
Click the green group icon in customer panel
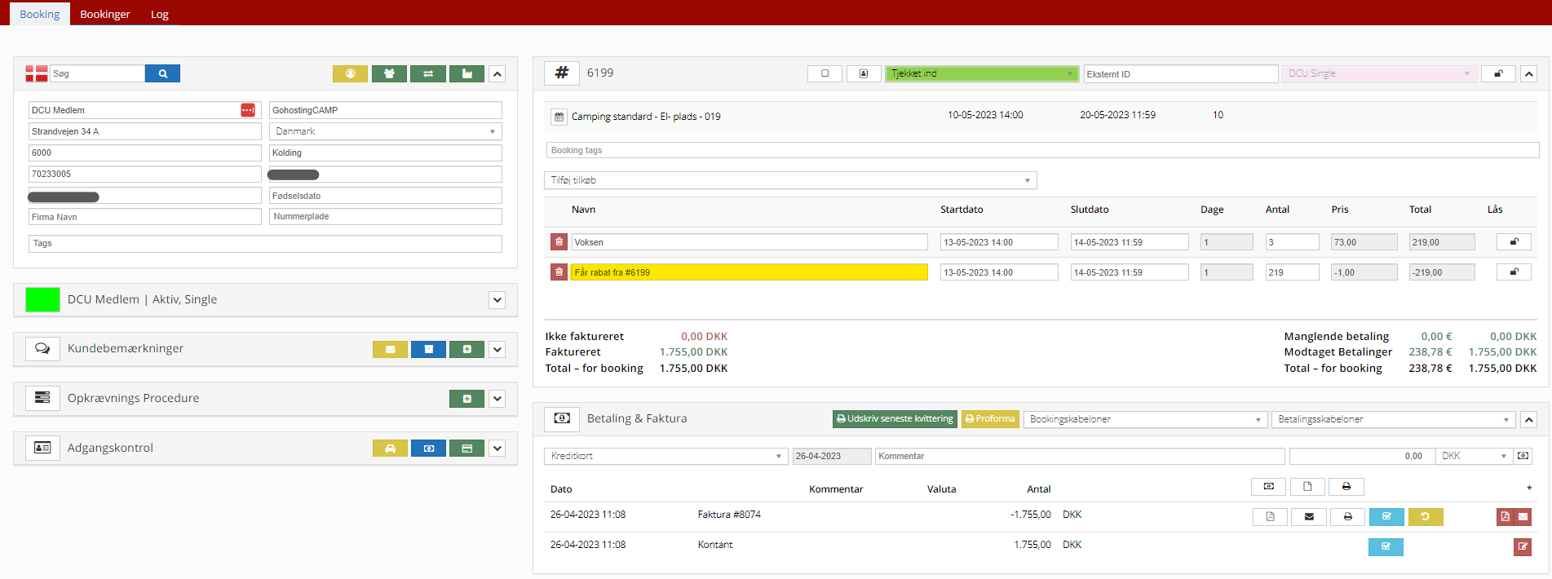pyautogui.click(x=389, y=73)
